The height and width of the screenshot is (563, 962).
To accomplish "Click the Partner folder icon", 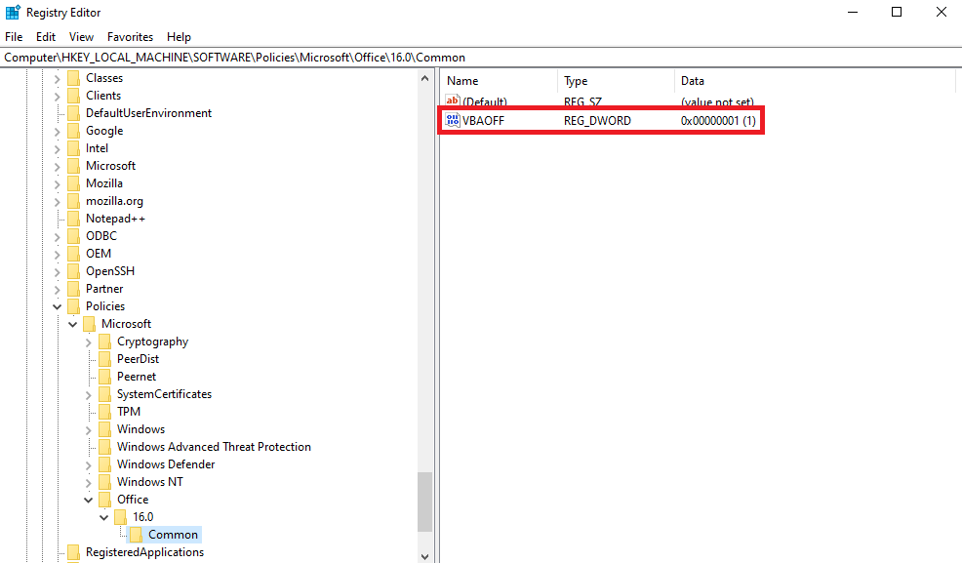I will point(73,289).
